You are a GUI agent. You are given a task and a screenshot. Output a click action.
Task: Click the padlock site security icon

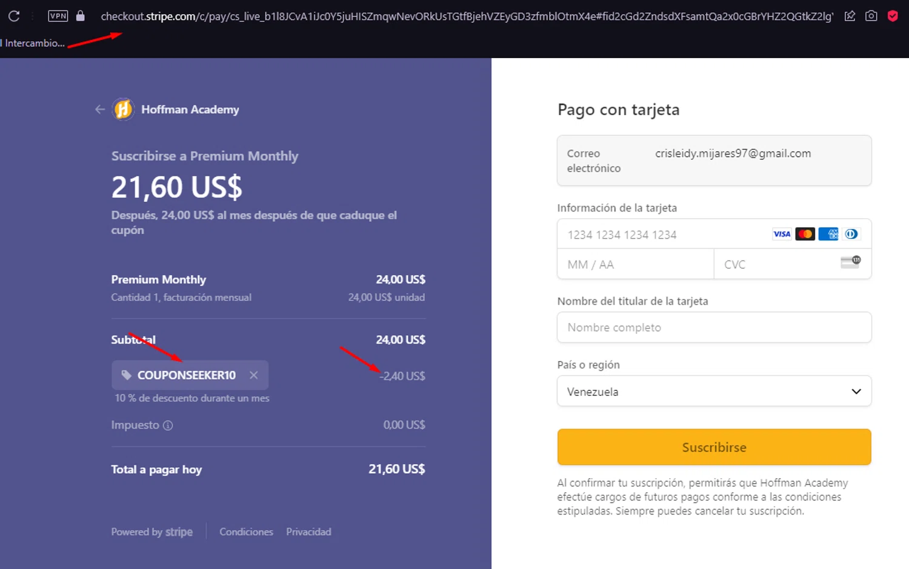pyautogui.click(x=81, y=16)
